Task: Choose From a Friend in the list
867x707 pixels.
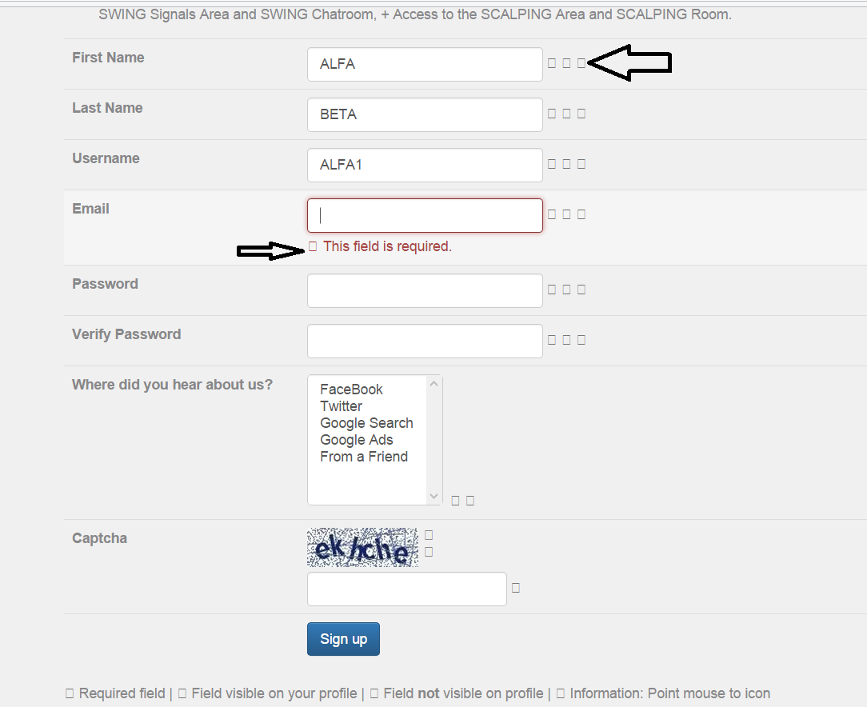Action: 364,457
